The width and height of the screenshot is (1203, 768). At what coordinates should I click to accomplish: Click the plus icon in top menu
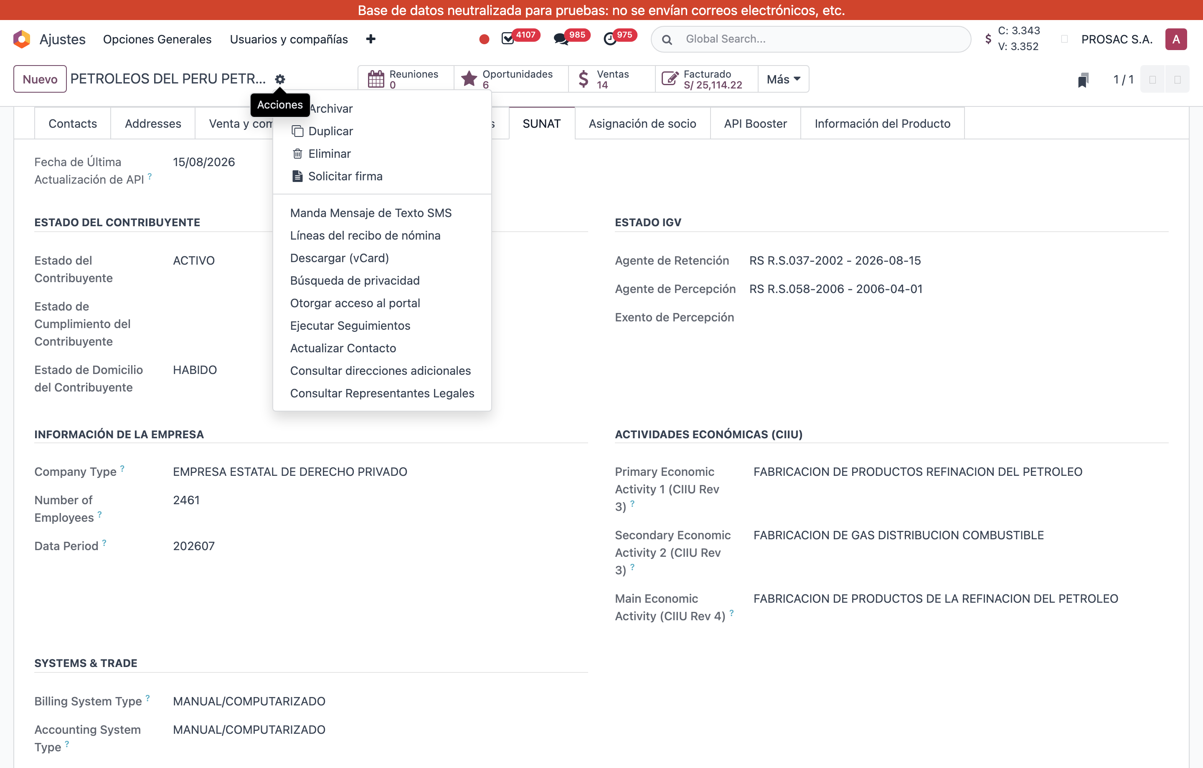(x=370, y=39)
